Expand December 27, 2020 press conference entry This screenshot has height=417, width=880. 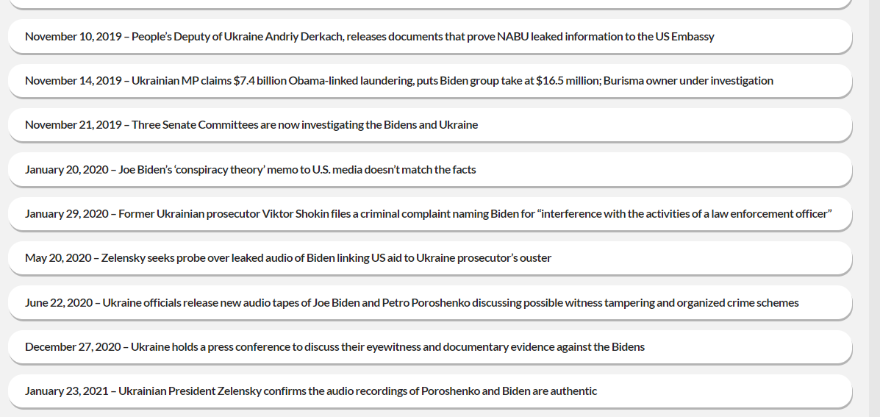tap(430, 347)
